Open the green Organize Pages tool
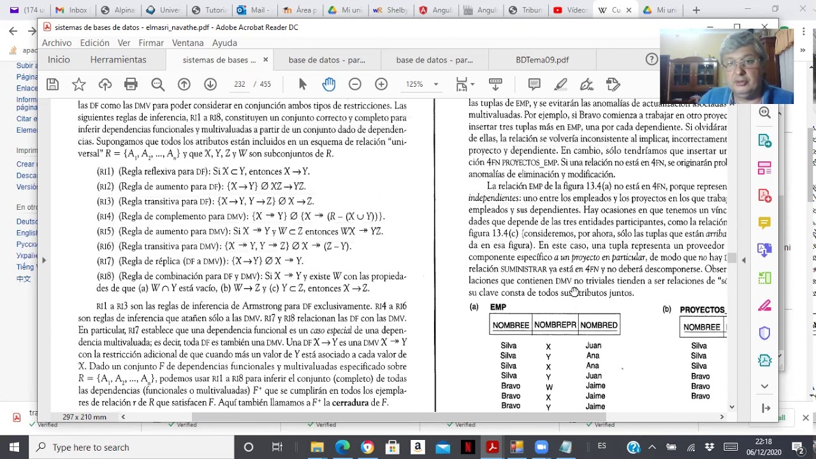The height and width of the screenshot is (459, 816). pos(764,278)
